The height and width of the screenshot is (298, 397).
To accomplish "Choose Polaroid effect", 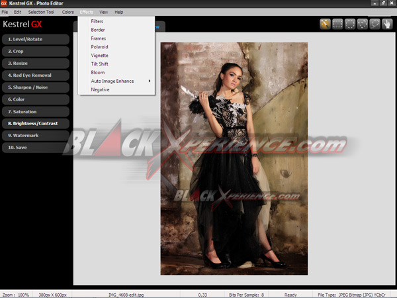I will click(x=116, y=47).
